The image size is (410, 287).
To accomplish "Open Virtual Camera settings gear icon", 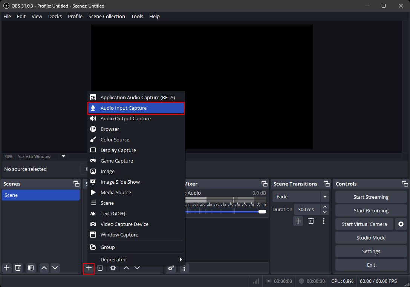I will [x=401, y=224].
